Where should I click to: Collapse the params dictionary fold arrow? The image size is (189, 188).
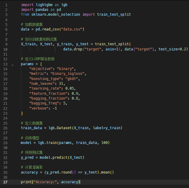pos(13,64)
